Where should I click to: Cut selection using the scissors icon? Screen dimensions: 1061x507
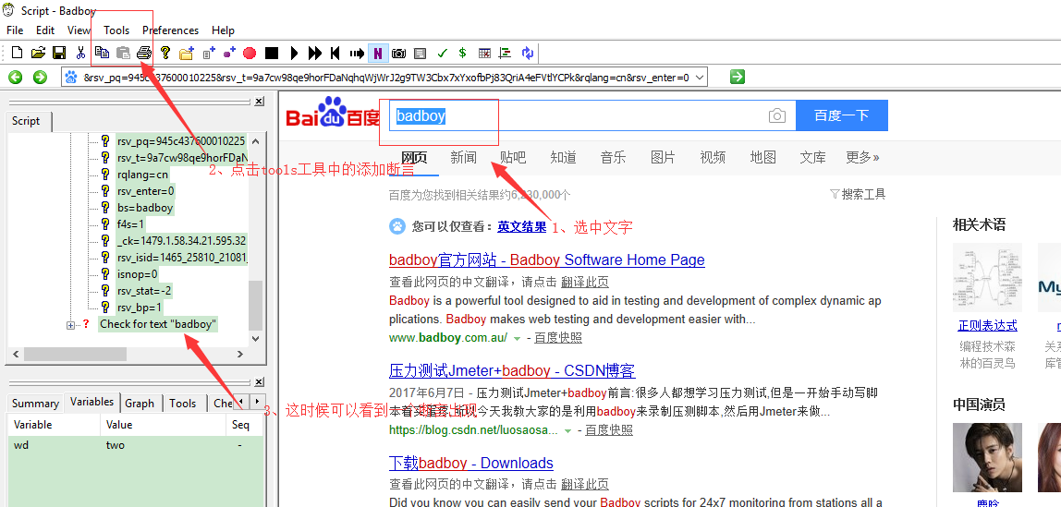(80, 53)
